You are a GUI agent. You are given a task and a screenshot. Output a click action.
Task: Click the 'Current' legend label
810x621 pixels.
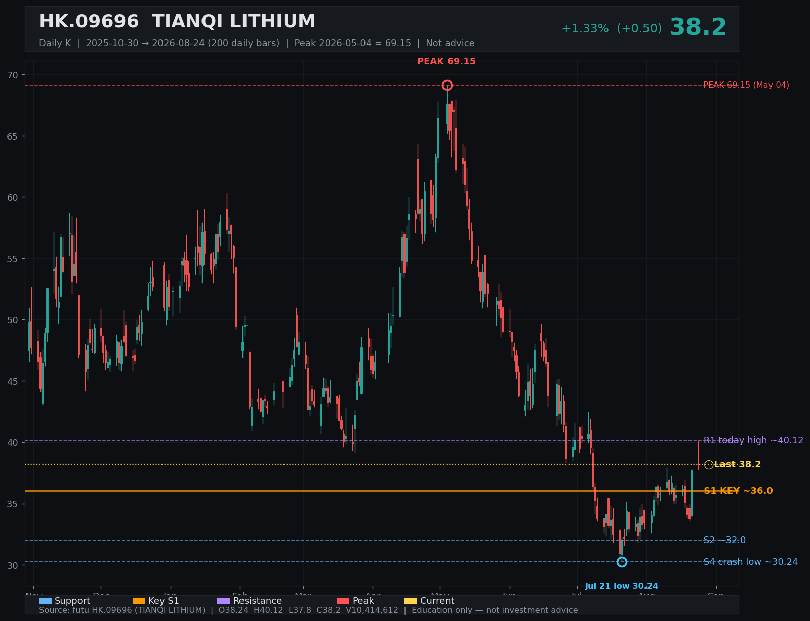coord(437,601)
